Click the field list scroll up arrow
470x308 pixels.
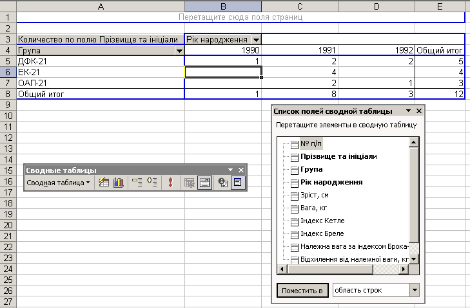(x=414, y=142)
